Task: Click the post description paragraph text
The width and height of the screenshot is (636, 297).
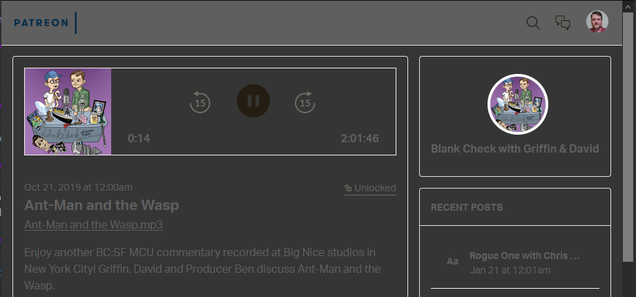Action: tap(202, 269)
